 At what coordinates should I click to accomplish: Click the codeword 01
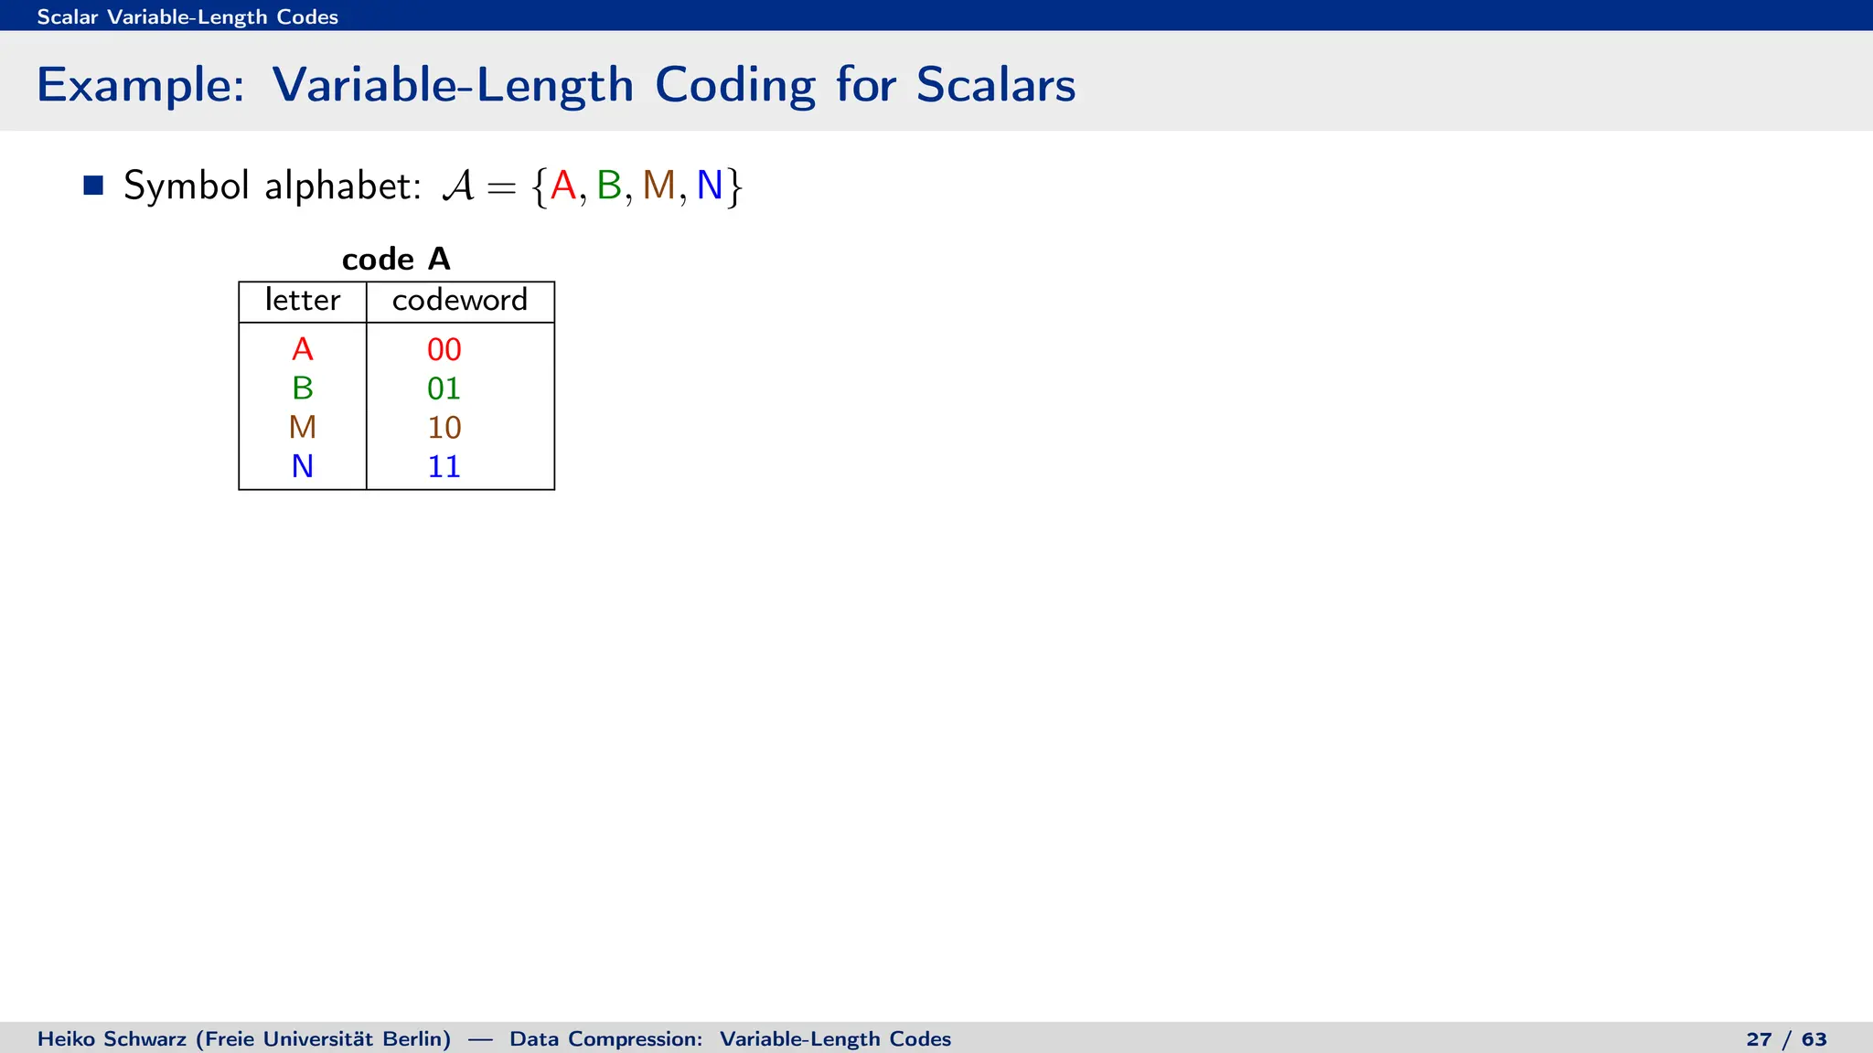(444, 388)
